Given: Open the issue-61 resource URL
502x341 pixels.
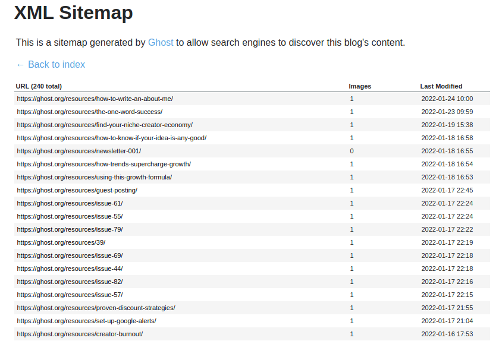Looking at the screenshot, I should tap(70, 203).
